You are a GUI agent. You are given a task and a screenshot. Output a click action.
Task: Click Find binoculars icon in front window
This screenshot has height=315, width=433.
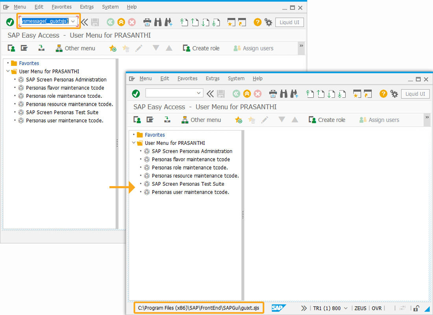[283, 94]
